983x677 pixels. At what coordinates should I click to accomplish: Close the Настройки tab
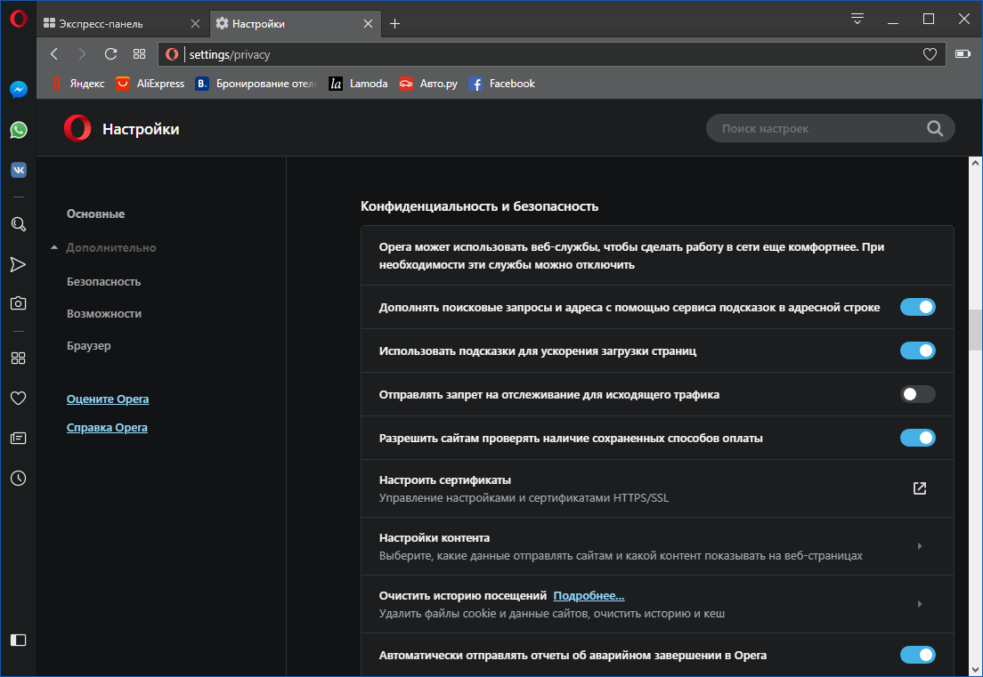click(x=368, y=24)
